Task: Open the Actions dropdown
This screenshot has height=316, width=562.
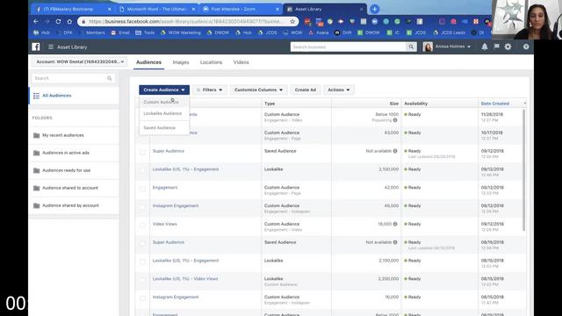Action: point(339,90)
